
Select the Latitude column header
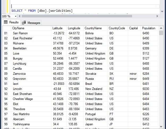pyautogui.click(x=58, y=28)
